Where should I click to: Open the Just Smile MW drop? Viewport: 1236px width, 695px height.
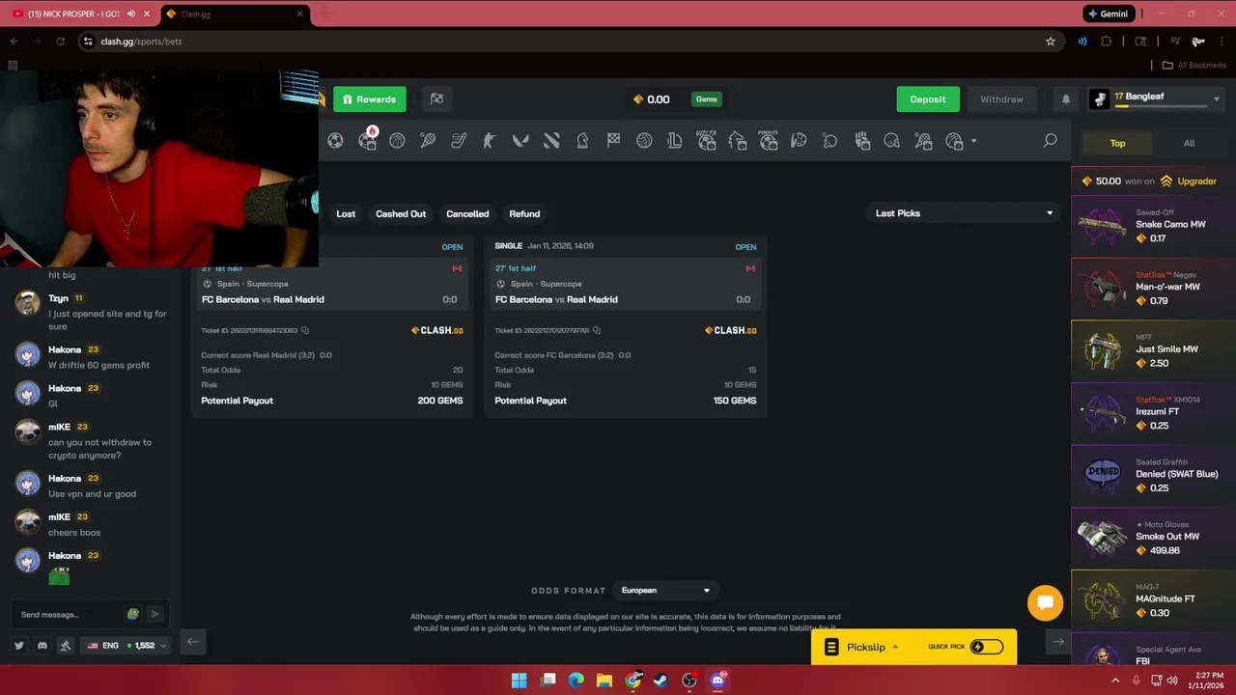(x=1154, y=349)
